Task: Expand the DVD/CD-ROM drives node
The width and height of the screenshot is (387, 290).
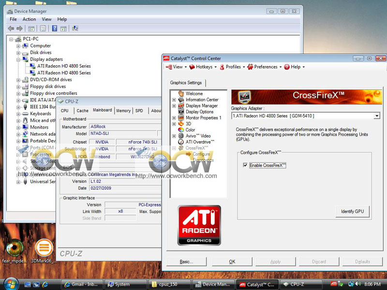Action: point(18,80)
